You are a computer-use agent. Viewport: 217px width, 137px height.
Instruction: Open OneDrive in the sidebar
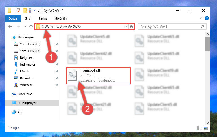click(25, 94)
